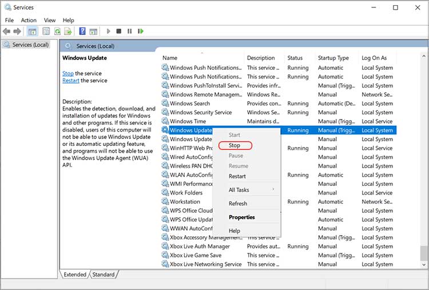The width and height of the screenshot is (429, 290).
Task: Open the Action menu
Action: click(x=29, y=20)
